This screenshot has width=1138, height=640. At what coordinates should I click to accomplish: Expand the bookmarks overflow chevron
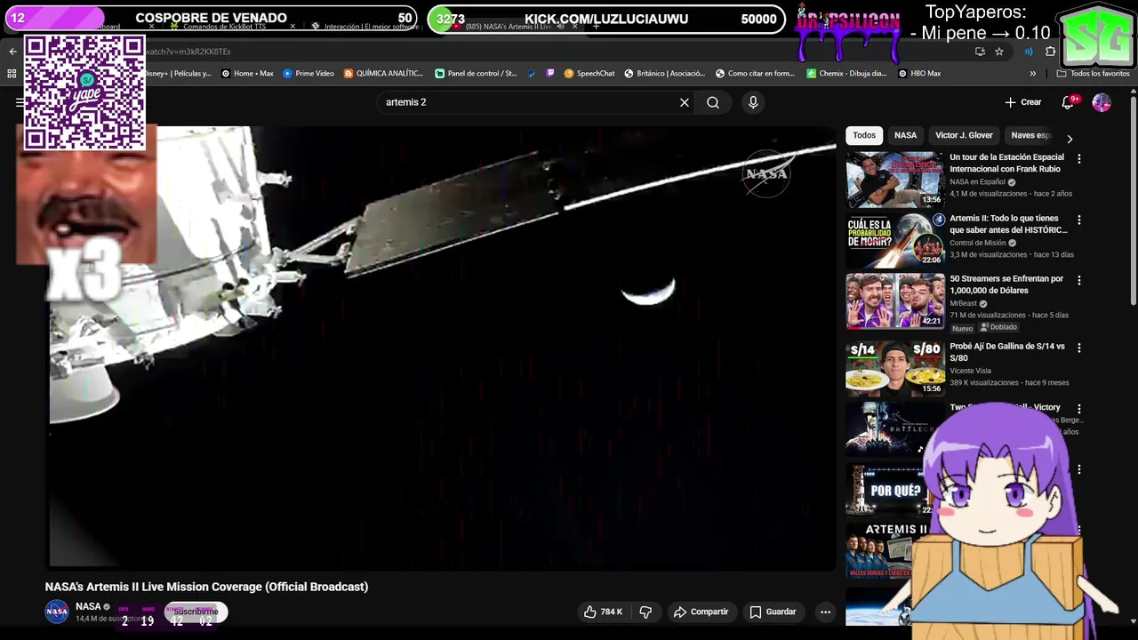pos(1032,74)
